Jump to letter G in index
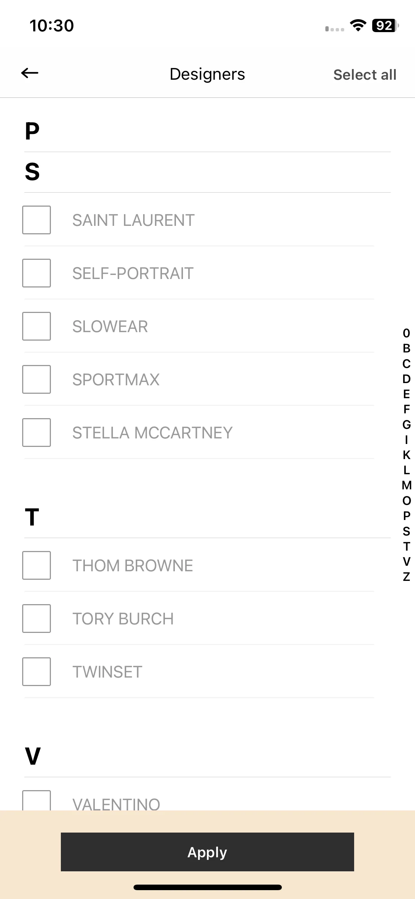 pos(407,424)
